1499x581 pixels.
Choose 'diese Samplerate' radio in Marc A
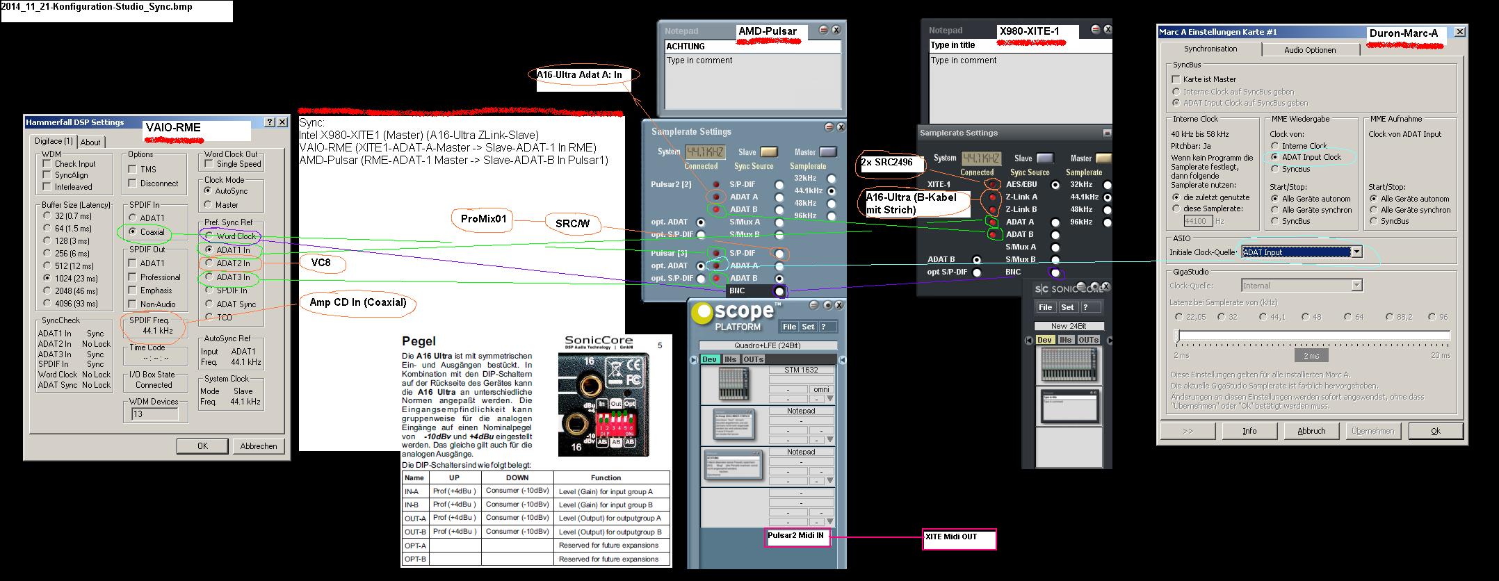[1176, 208]
